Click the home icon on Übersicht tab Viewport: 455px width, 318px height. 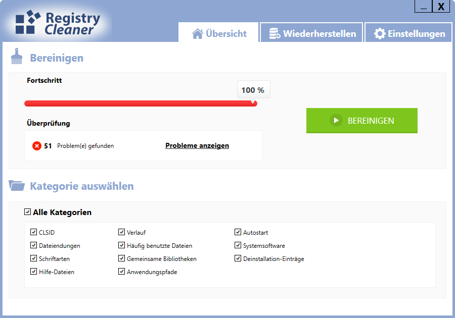(198, 34)
